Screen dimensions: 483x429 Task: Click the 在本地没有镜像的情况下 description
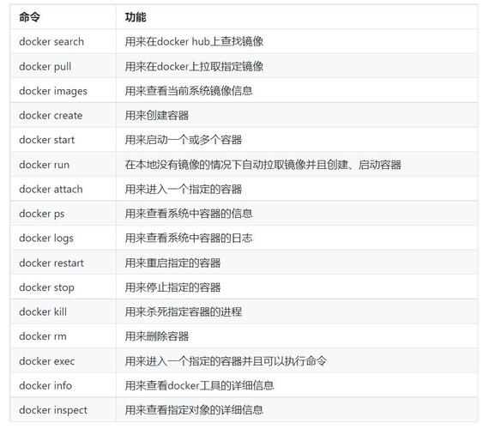pos(263,165)
